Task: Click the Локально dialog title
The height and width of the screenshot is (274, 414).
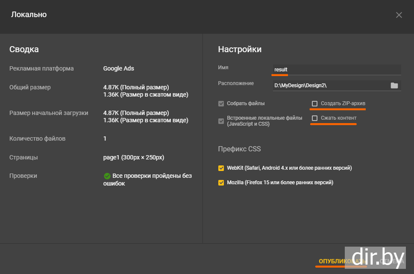Action: (29, 15)
